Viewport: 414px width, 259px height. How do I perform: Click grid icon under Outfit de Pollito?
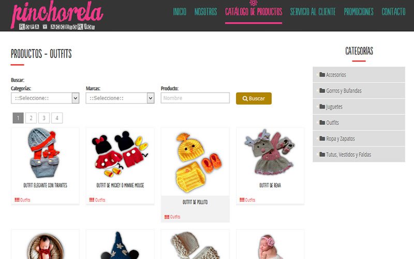point(167,217)
